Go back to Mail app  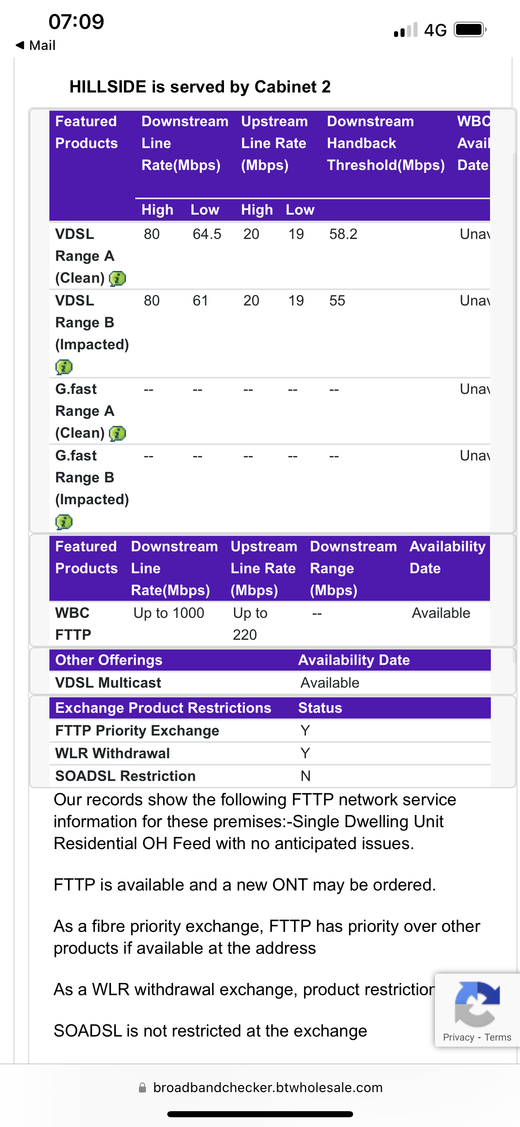pos(36,45)
